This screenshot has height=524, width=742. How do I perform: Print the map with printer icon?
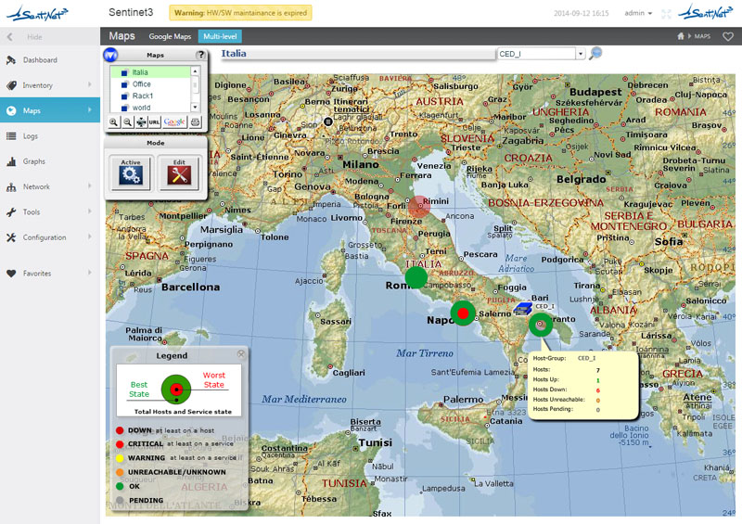tap(195, 122)
